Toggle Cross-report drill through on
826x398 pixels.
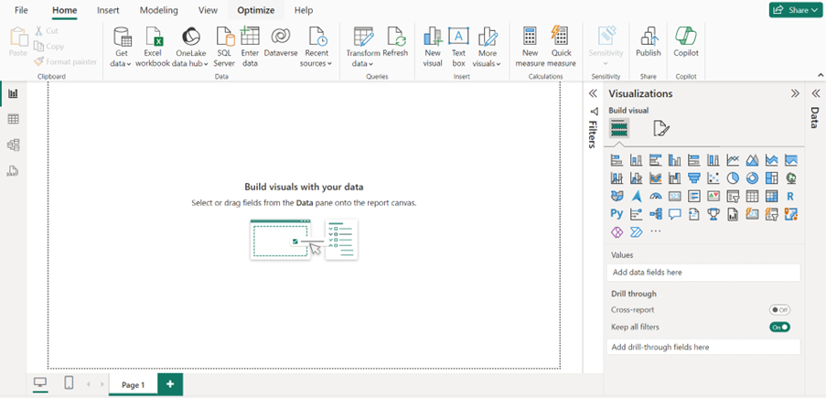tap(779, 310)
